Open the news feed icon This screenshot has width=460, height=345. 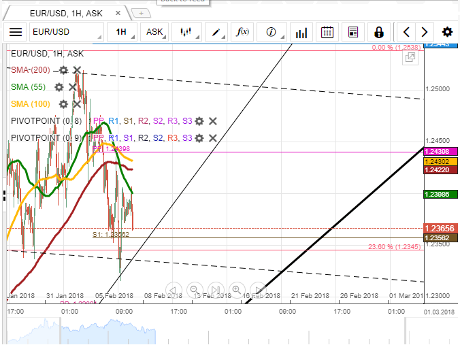(353, 32)
